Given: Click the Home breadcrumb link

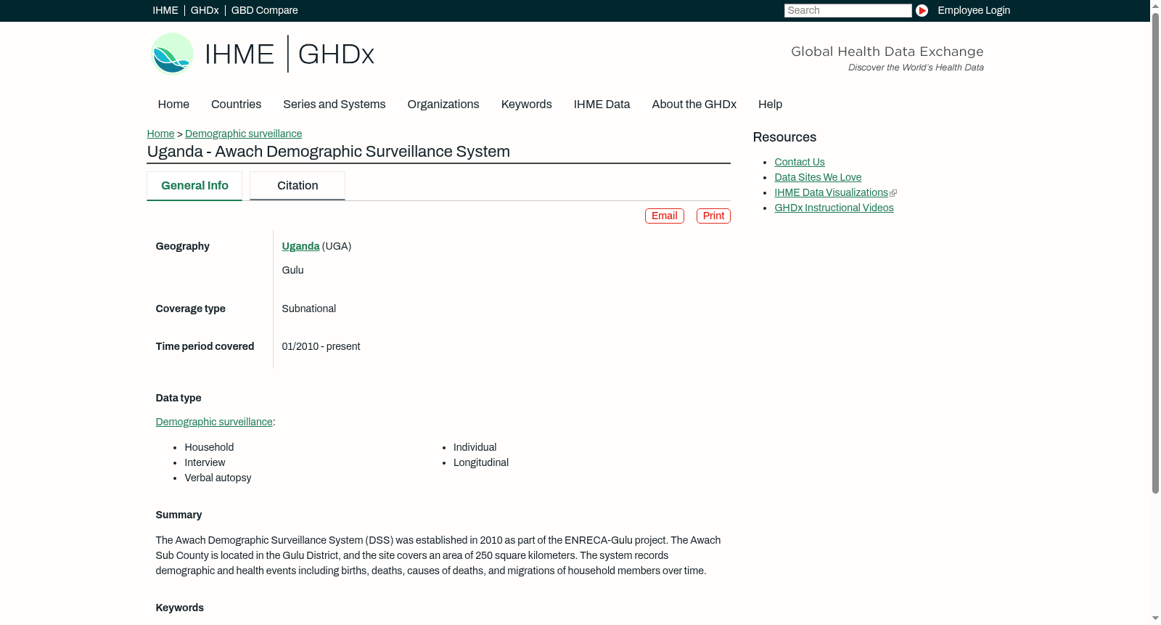Looking at the screenshot, I should [x=160, y=134].
